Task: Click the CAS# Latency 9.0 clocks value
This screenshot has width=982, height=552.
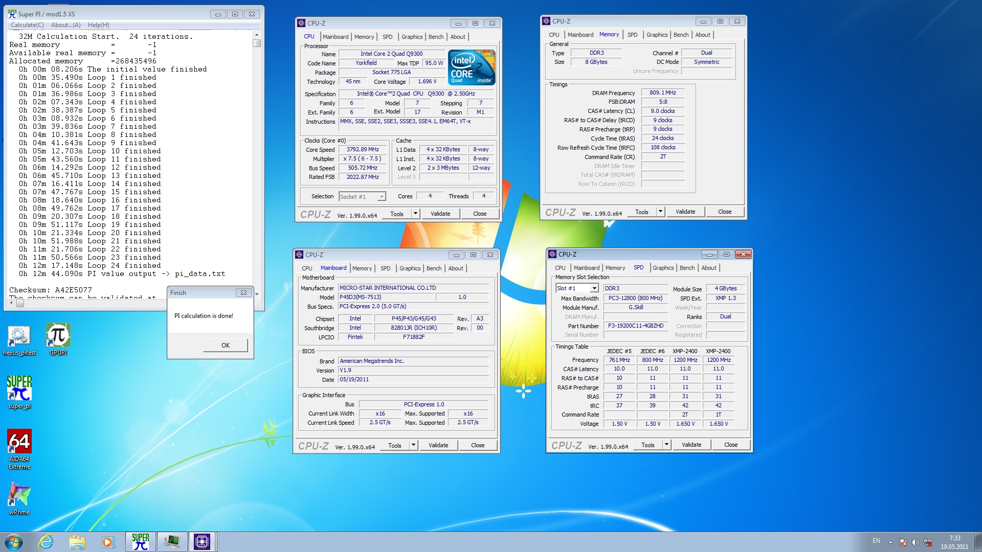Action: point(663,111)
